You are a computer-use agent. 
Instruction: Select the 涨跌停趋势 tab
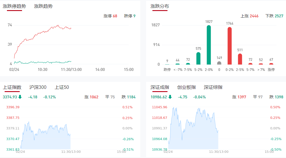click(14, 6)
